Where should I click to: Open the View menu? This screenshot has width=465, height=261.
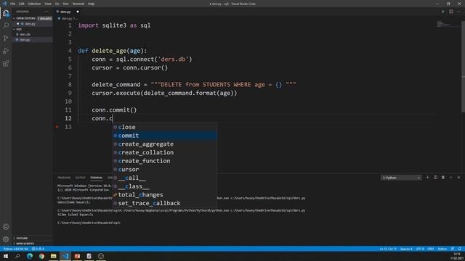click(x=48, y=4)
